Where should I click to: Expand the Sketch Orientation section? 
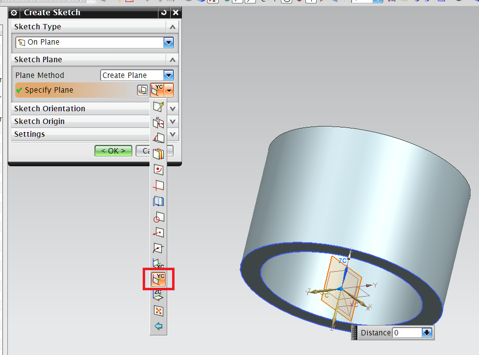(x=172, y=108)
